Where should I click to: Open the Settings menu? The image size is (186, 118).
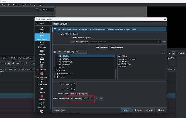click(33, 5)
